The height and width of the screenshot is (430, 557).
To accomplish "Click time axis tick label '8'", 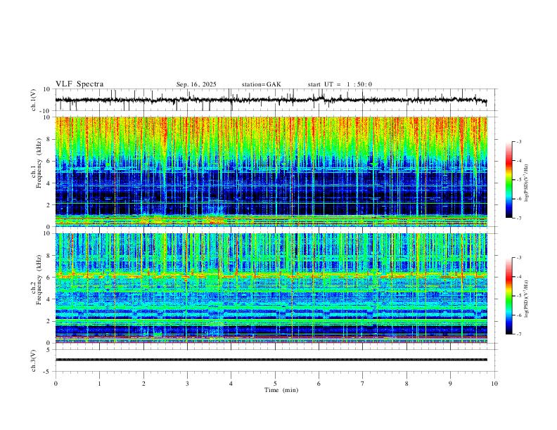I will (406, 384).
